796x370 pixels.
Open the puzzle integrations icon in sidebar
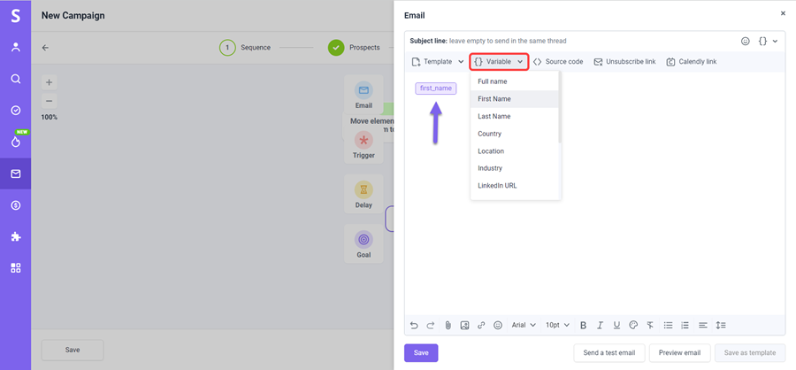[16, 237]
